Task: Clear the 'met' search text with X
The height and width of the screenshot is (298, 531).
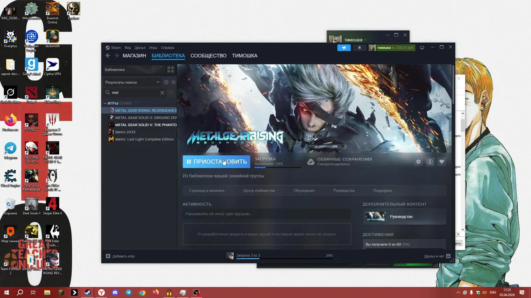Action: point(162,93)
